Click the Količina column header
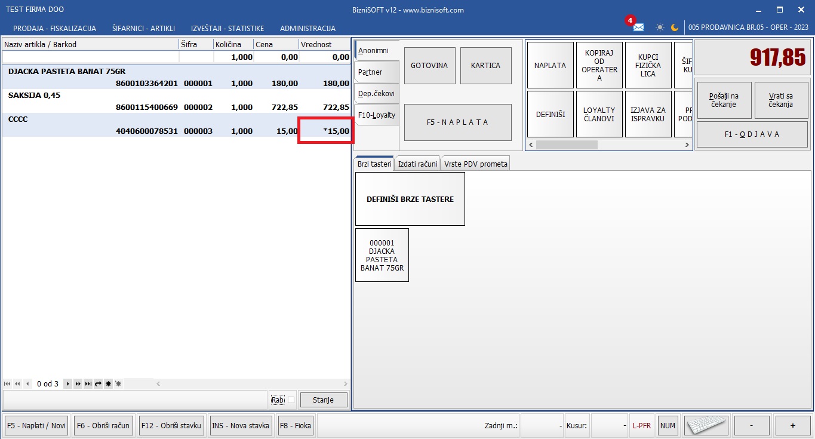The height and width of the screenshot is (439, 815). tap(233, 44)
